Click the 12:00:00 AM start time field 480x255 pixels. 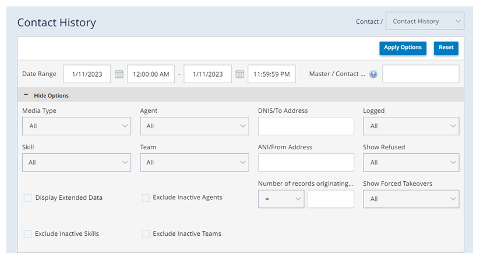tap(151, 74)
